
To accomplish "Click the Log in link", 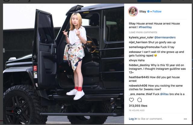I will click(133, 119).
